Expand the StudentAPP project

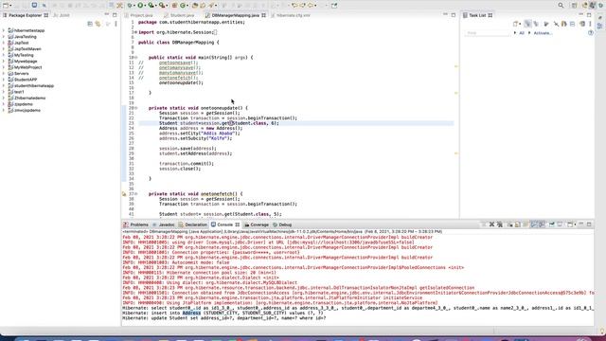click(4, 80)
